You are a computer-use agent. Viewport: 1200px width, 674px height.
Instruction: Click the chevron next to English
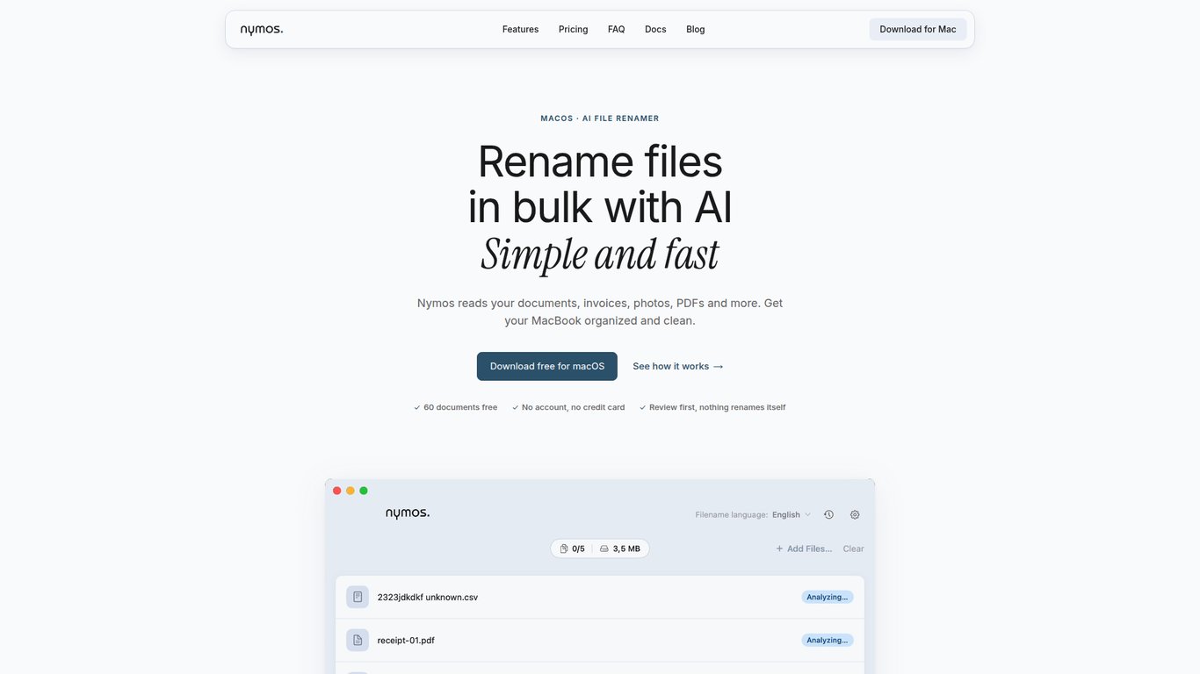pyautogui.click(x=808, y=515)
